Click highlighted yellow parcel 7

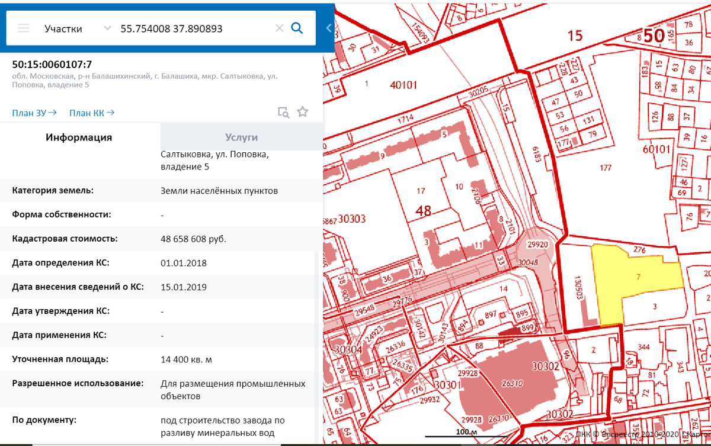coord(638,277)
